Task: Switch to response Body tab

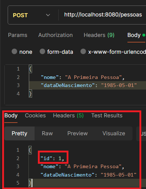Action: pyautogui.click(x=11, y=116)
